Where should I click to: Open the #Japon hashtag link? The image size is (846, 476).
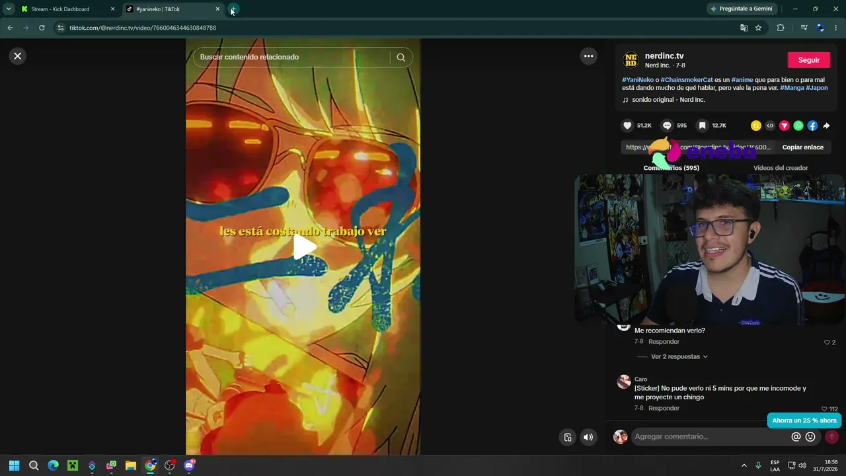click(x=817, y=88)
